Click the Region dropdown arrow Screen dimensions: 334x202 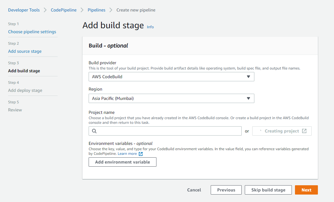tap(248, 98)
